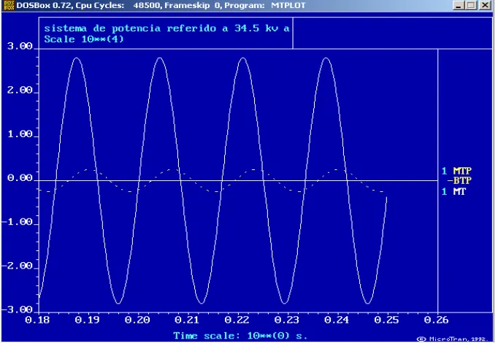
Task: Click the 0.23 time axis label
Action: pos(286,320)
